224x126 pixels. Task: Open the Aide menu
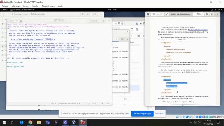click(61, 6)
